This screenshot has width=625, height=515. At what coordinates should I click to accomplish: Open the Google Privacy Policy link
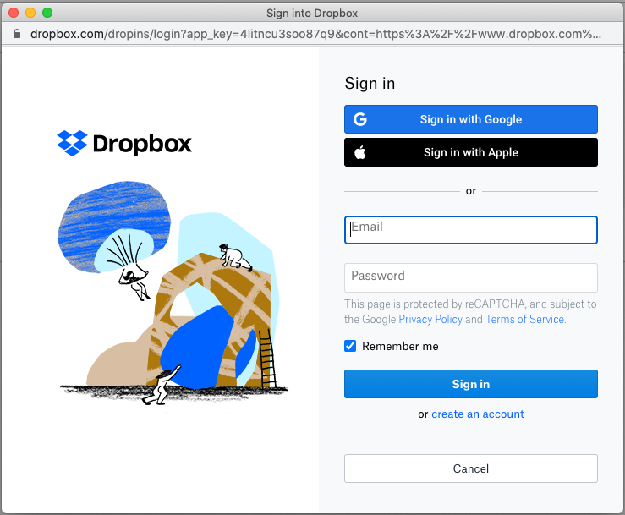[430, 320]
